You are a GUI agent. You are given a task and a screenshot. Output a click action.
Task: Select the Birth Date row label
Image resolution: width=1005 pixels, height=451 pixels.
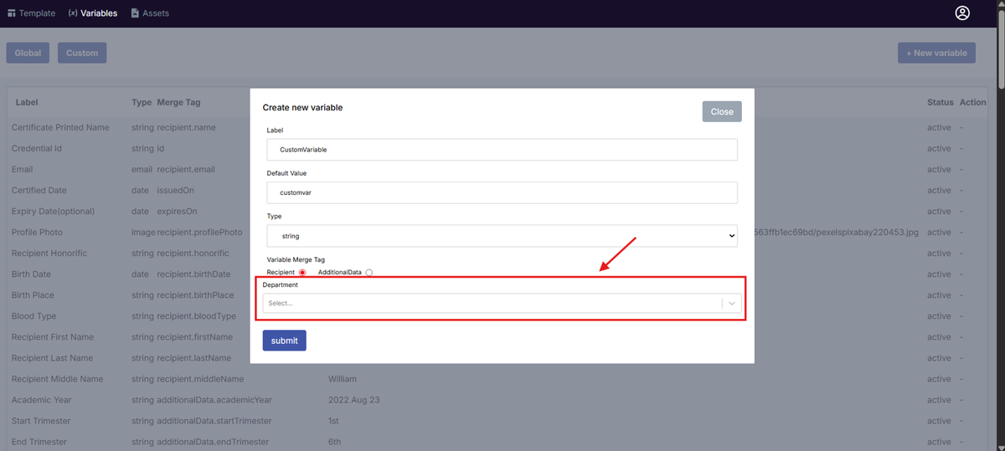click(31, 274)
